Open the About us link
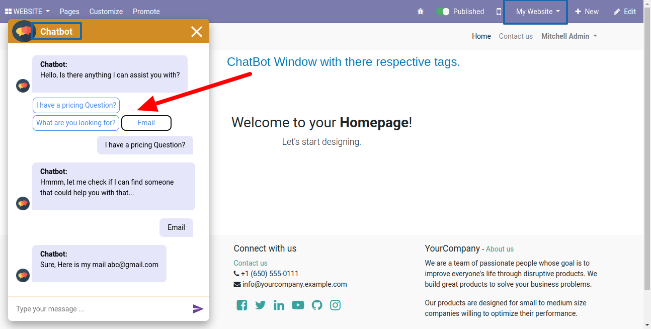 [x=500, y=249]
